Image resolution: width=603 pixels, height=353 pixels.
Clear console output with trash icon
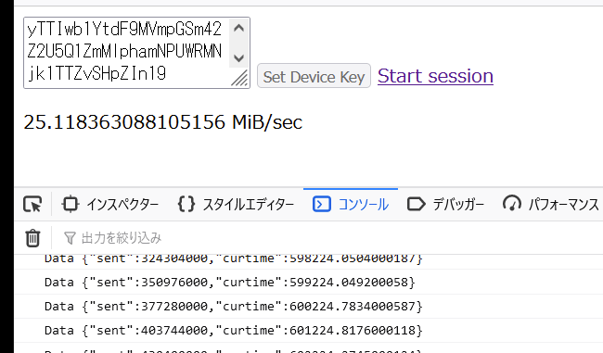coord(32,238)
